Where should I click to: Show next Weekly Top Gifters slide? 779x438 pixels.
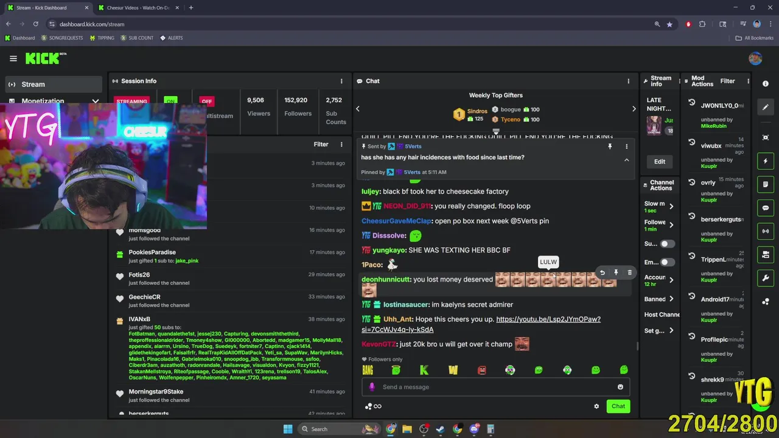[634, 109]
